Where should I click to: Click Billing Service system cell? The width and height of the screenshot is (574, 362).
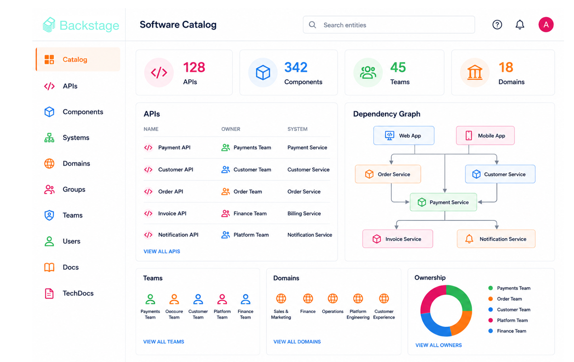click(304, 214)
